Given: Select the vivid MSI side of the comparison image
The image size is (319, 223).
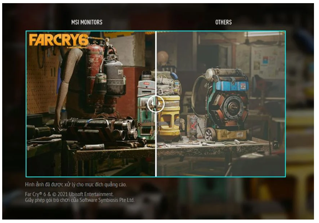Looking at the screenshot, I should tap(91, 104).
